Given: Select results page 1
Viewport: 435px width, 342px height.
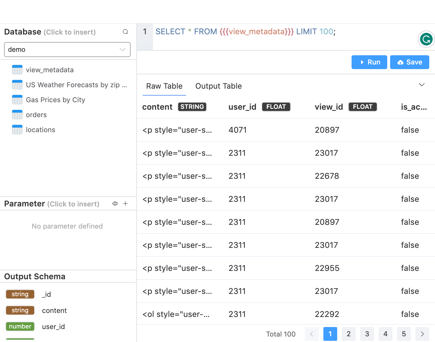Looking at the screenshot, I should pyautogui.click(x=330, y=334).
